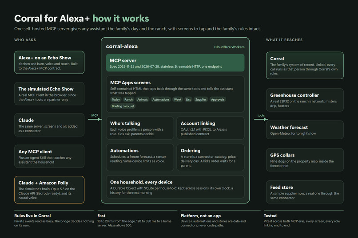Click the 'WHO ASKS' column heading
This screenshot has width=358, height=238.
(x=25, y=40)
